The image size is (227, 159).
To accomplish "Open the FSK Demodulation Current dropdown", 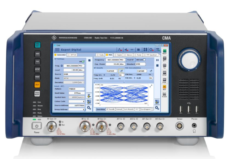I will 142,71.
